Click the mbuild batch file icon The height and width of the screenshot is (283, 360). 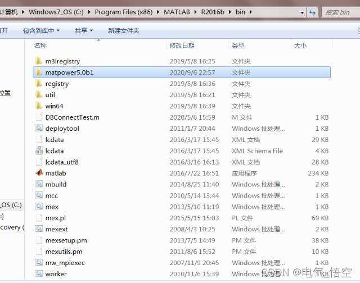pyautogui.click(x=39, y=184)
